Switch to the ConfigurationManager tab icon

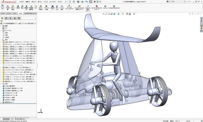coord(10,18)
